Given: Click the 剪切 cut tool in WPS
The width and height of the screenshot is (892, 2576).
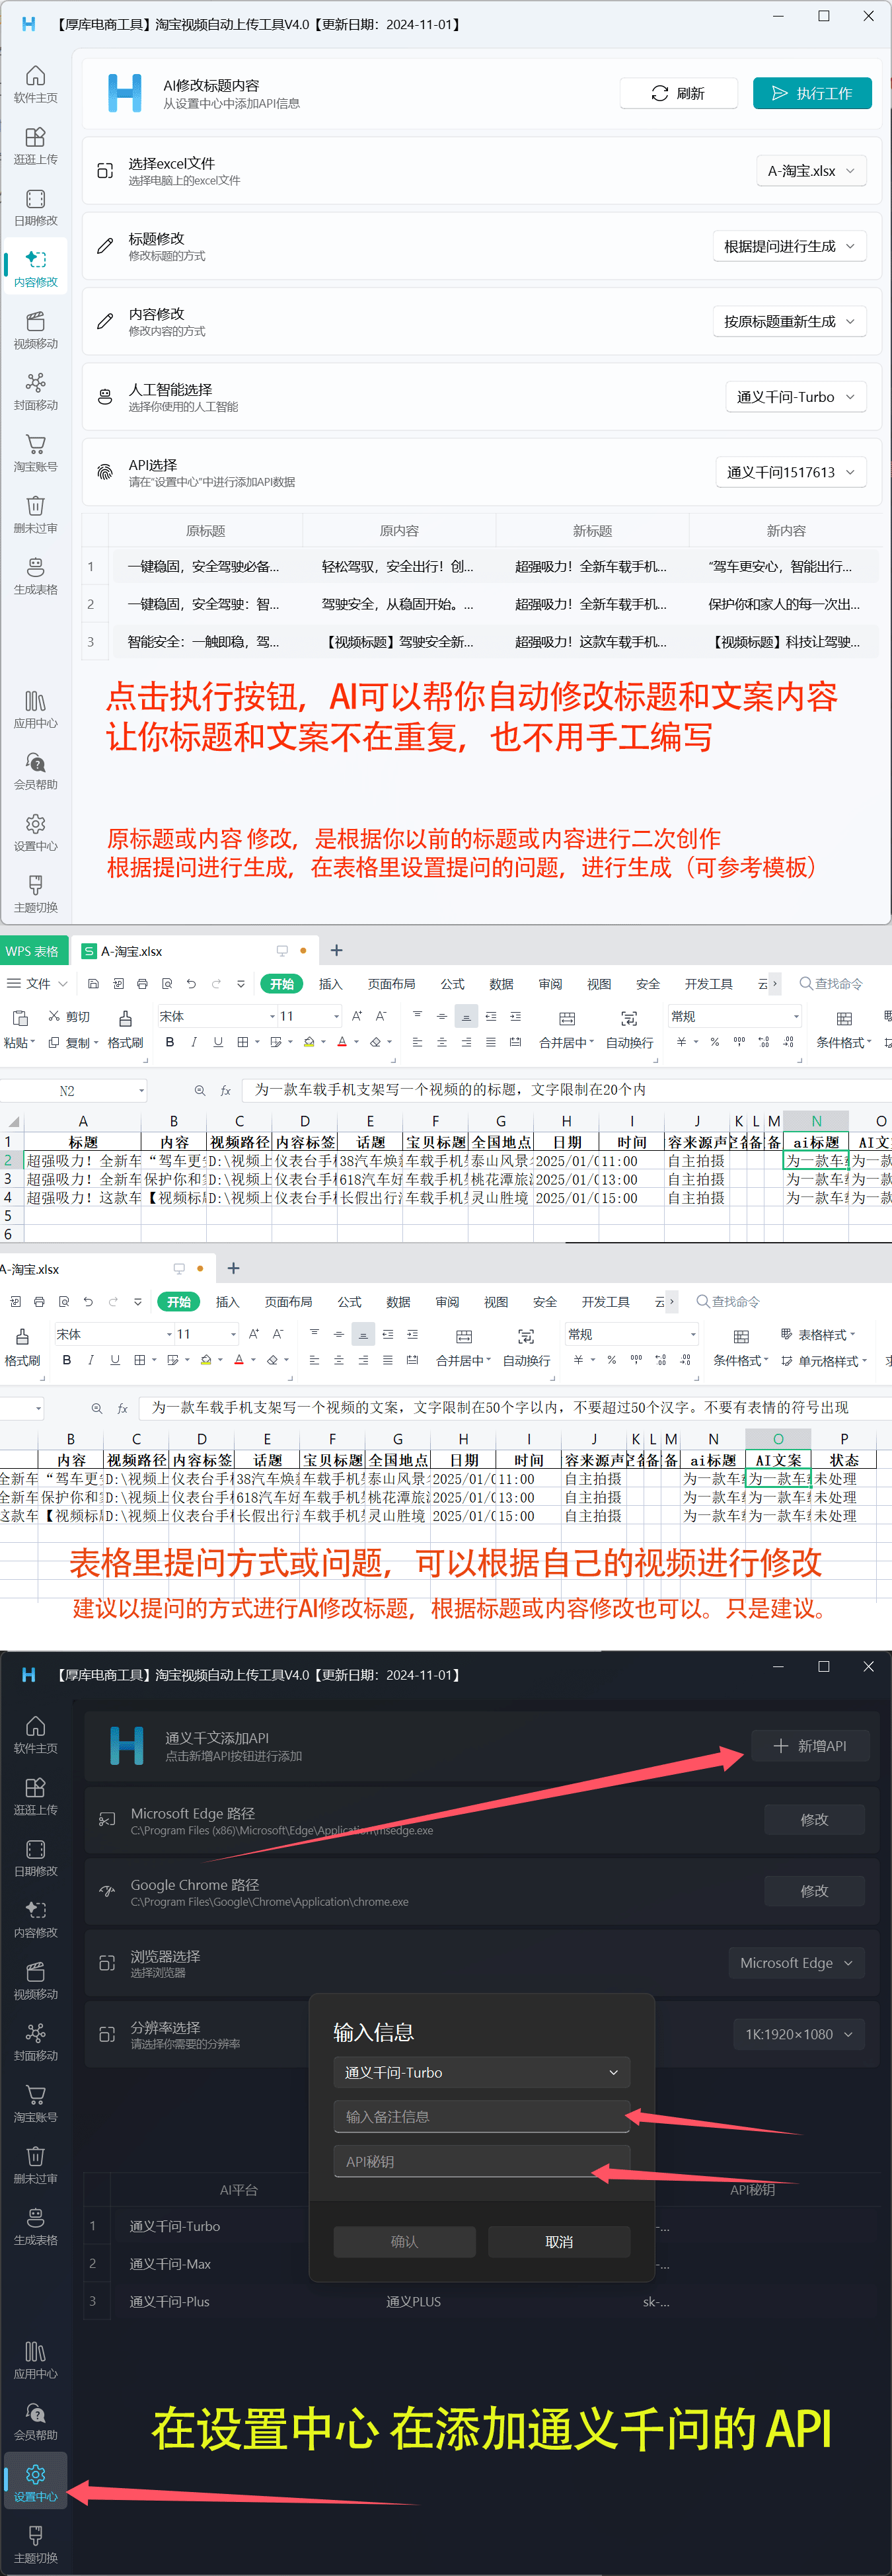Looking at the screenshot, I should click(69, 1016).
